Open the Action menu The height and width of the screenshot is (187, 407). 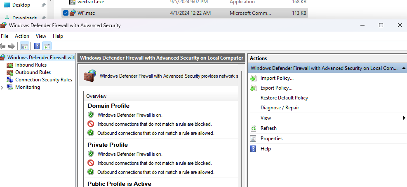22,36
